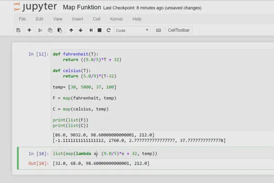Viewport: 274px width, 183px height.
Task: Click the Out[10] output prompt
Action: (x=39, y=163)
